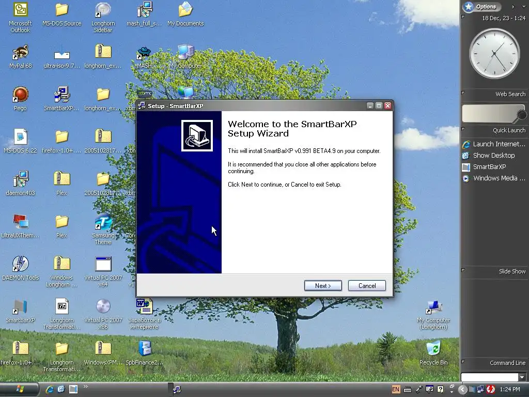The width and height of the screenshot is (529, 397).
Task: Select the ultra-iso-9.7… desktop icon
Action: click(x=62, y=57)
